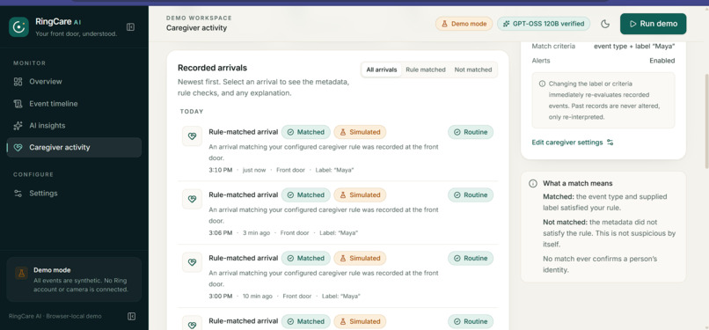This screenshot has height=330, width=709.
Task: Open the Event timeline page
Action: point(74,104)
